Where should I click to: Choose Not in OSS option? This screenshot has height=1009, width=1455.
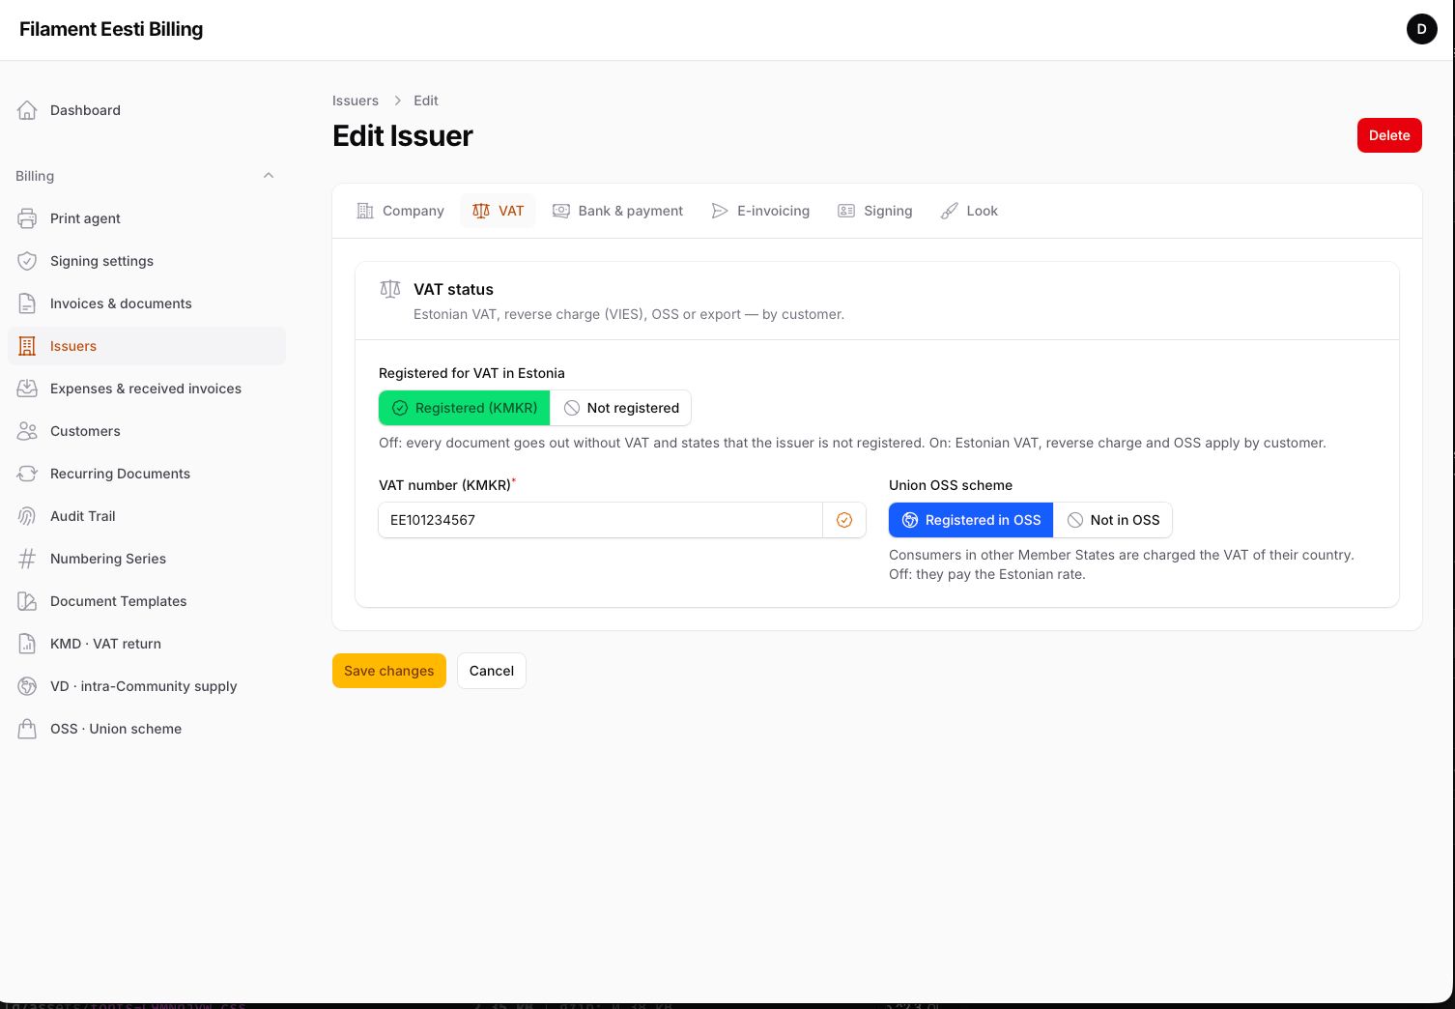pos(1113,520)
